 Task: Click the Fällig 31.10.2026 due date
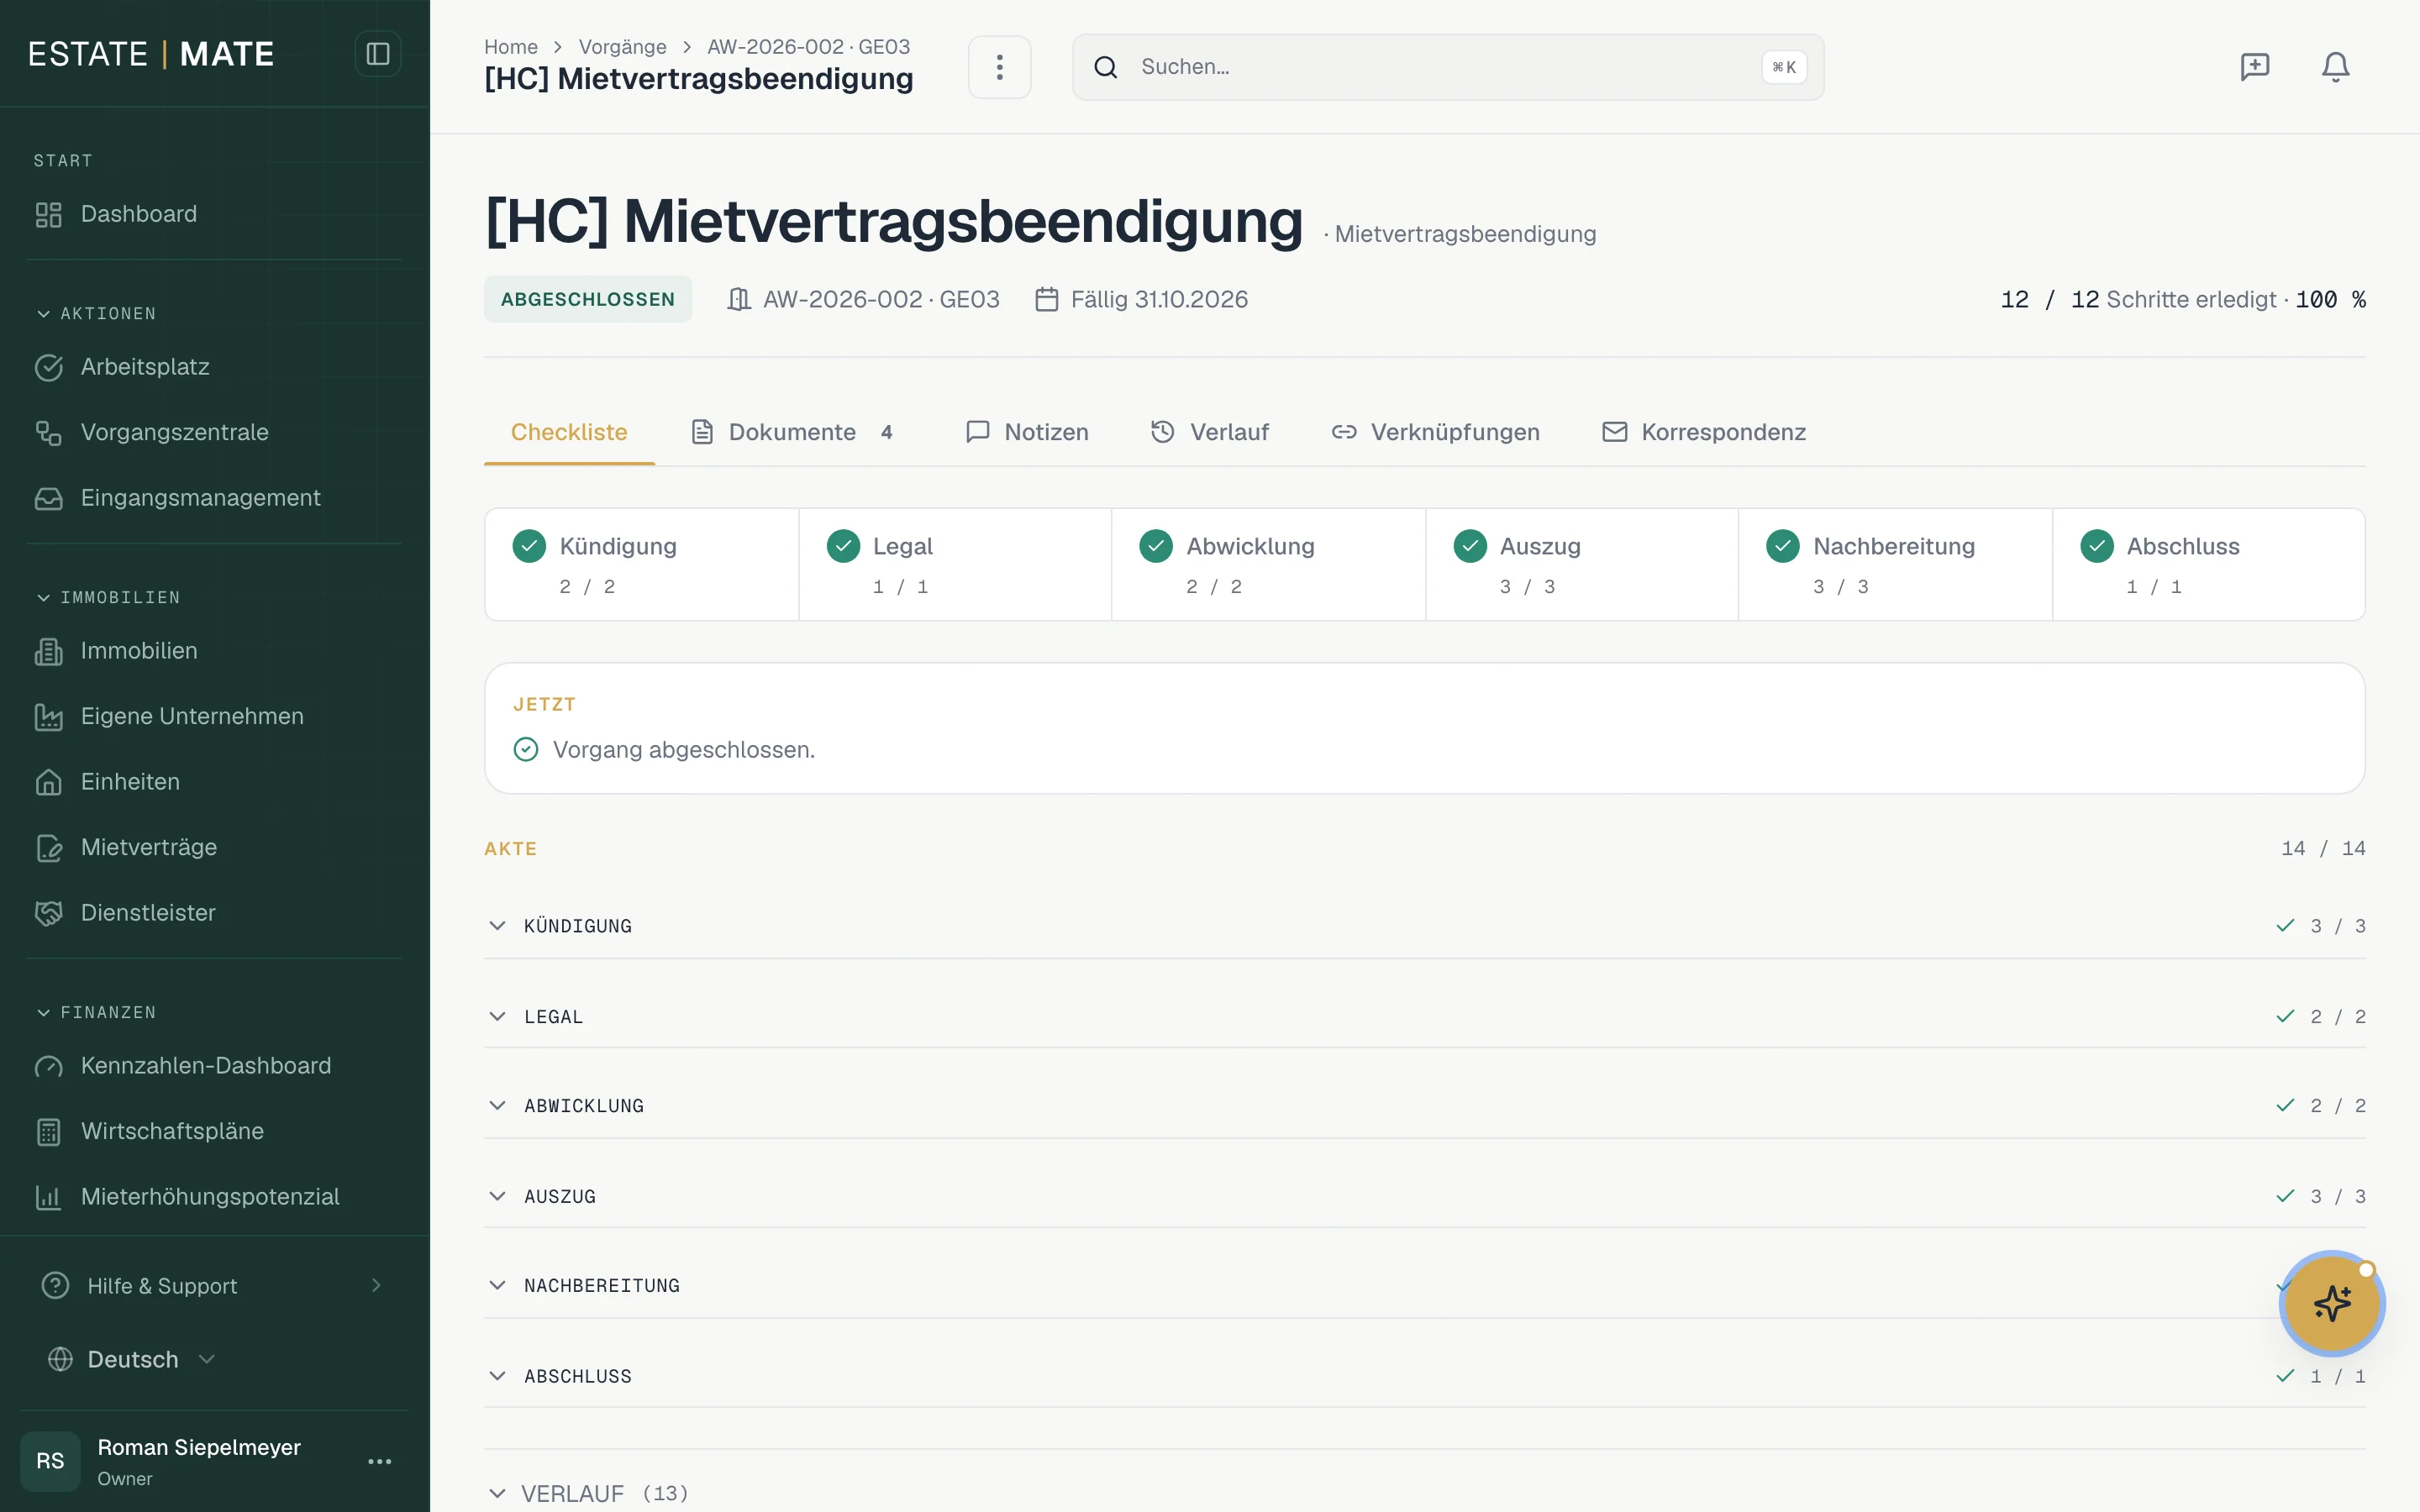[x=1159, y=299]
